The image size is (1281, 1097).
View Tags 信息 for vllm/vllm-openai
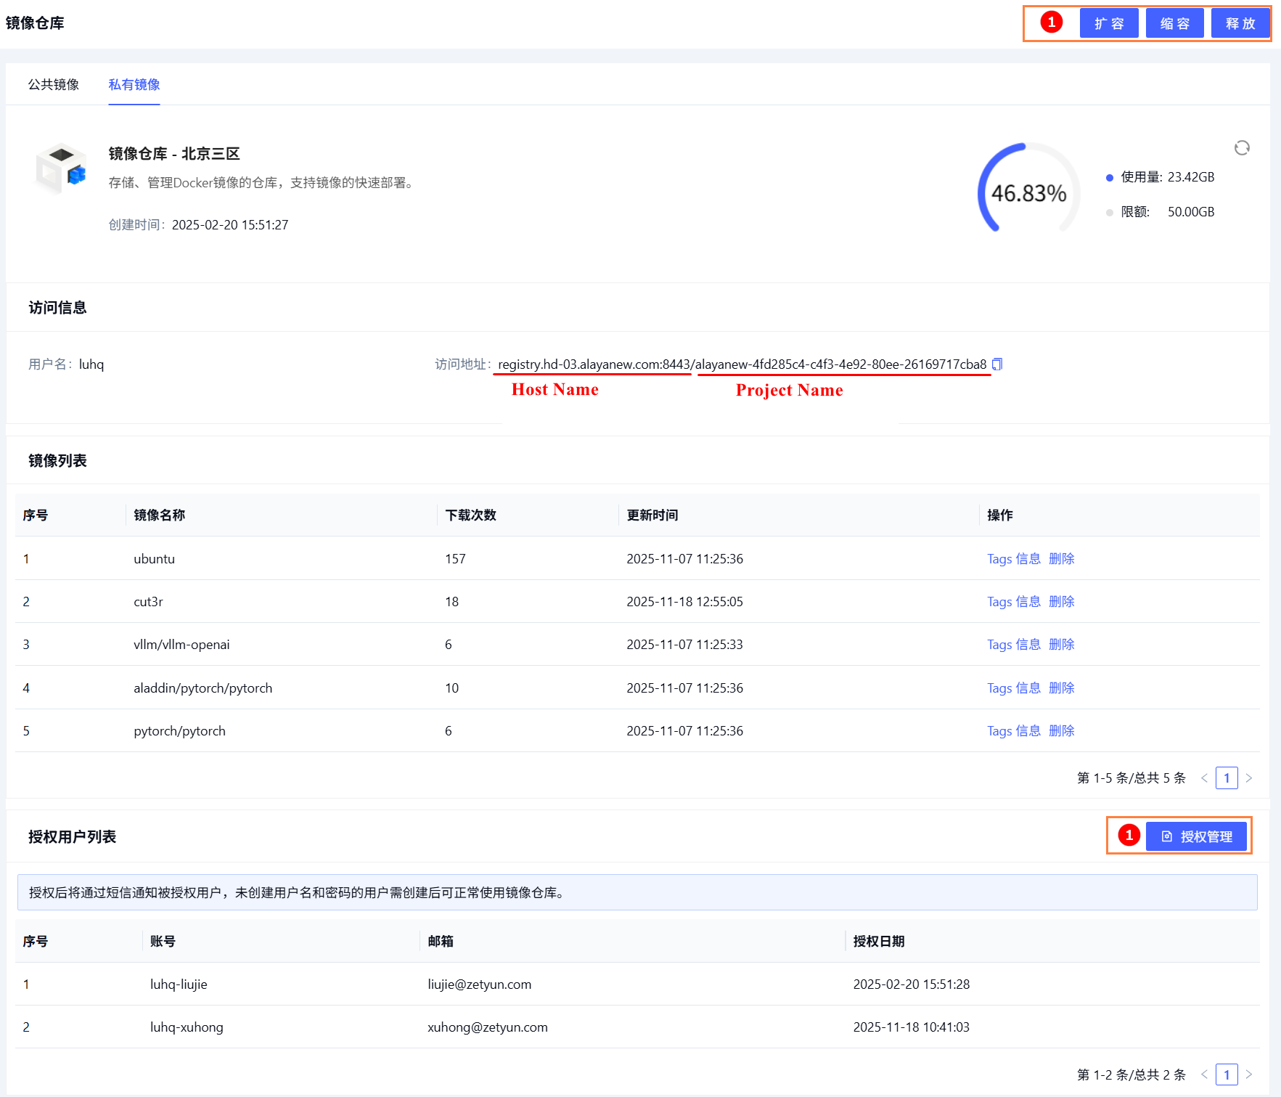(1013, 645)
